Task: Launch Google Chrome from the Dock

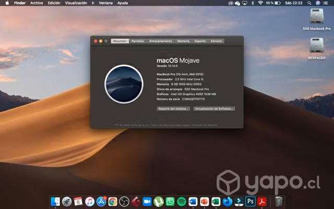Action: tap(113, 201)
